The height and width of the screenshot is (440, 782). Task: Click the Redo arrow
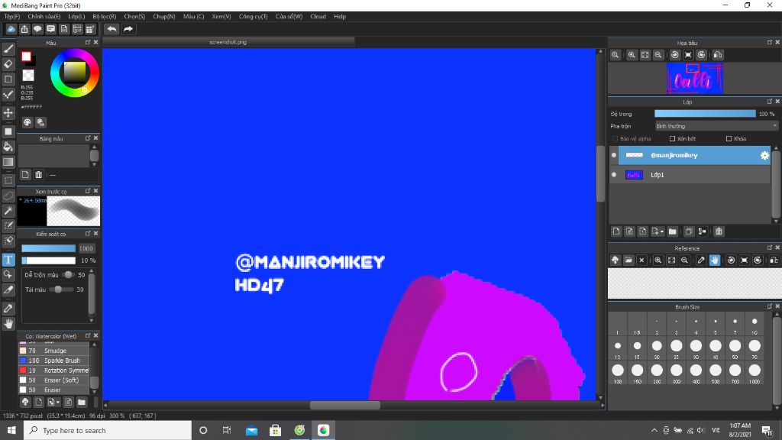pos(128,29)
